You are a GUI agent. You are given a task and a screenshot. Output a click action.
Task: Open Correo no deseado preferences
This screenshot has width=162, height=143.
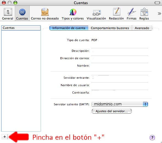45,14
